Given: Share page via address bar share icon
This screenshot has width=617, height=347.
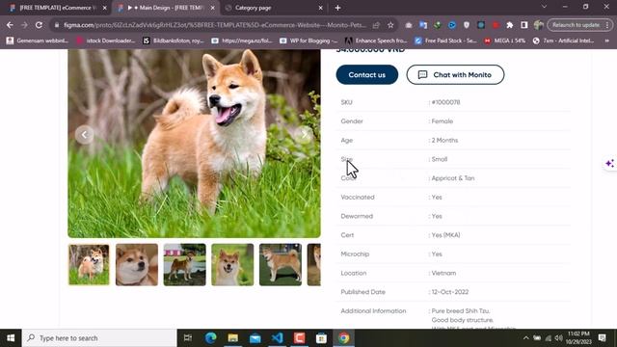Looking at the screenshot, I should [x=376, y=25].
